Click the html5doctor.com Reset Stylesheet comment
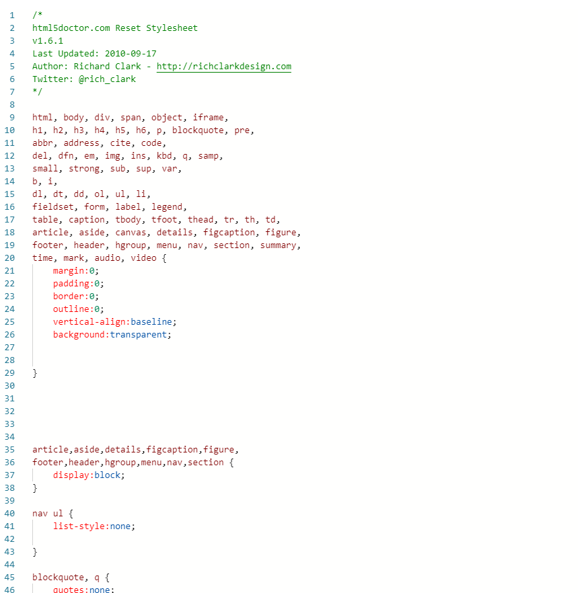Viewport: 578px width, 593px height. click(x=114, y=28)
